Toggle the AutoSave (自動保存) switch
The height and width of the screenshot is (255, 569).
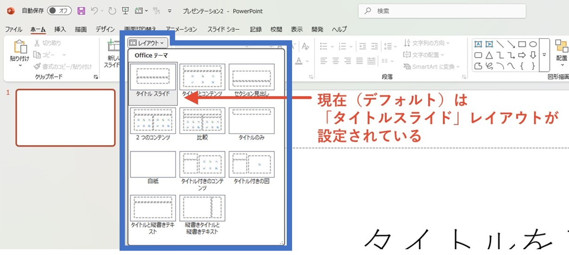[60, 11]
